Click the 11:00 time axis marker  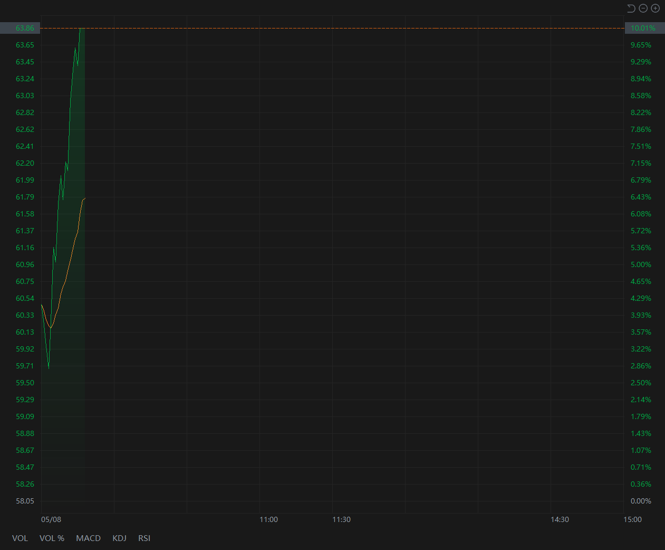click(x=268, y=519)
